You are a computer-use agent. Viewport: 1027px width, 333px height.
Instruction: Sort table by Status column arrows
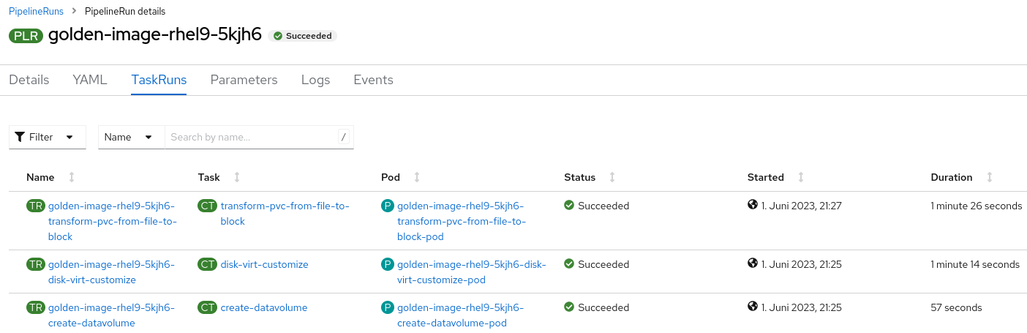[x=612, y=177]
